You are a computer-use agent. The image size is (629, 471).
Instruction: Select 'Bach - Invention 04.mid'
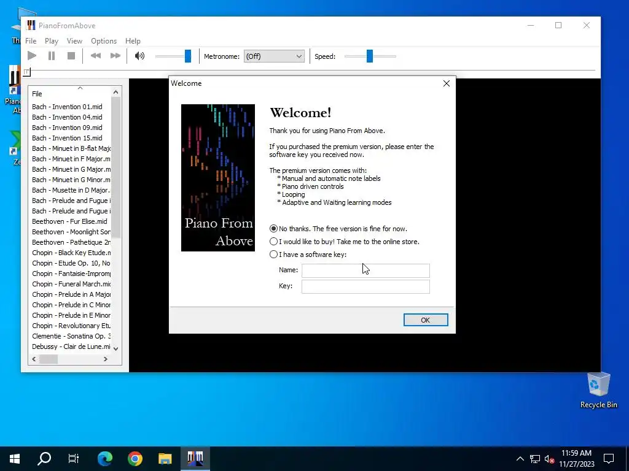pyautogui.click(x=67, y=117)
